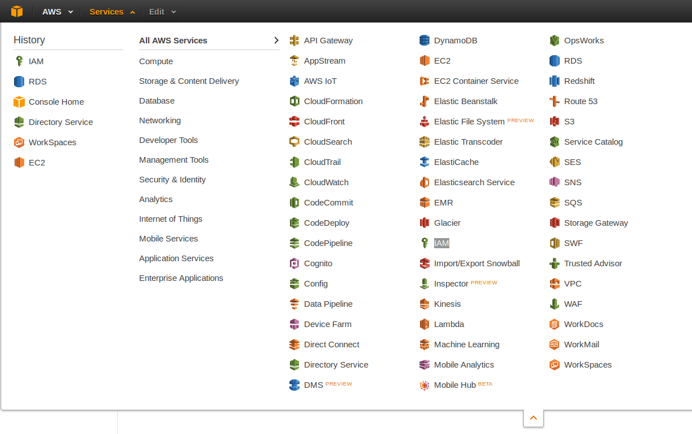
Task: Open Elastic File System link
Action: click(x=469, y=122)
